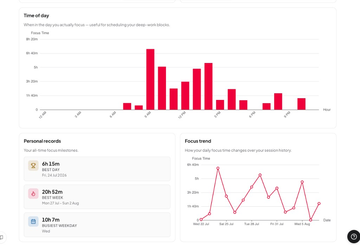Click the flame icon for Best Week

[33, 194]
